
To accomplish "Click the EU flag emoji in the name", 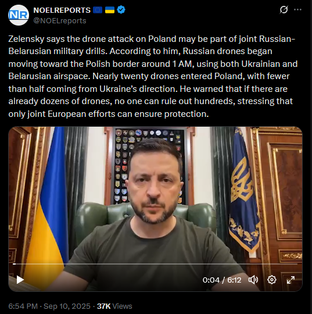I will coord(98,10).
